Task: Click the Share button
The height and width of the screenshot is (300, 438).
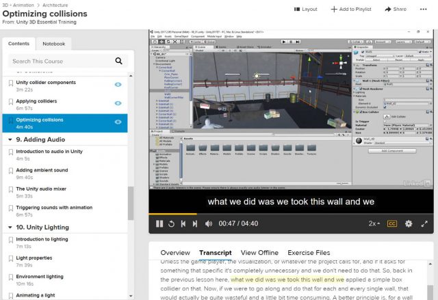Action: (396, 9)
